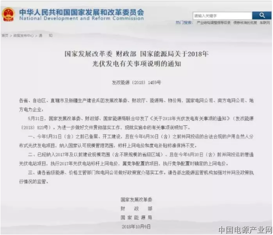
Task: Go to 首页 in the breadcrumb
Action: [5, 36]
